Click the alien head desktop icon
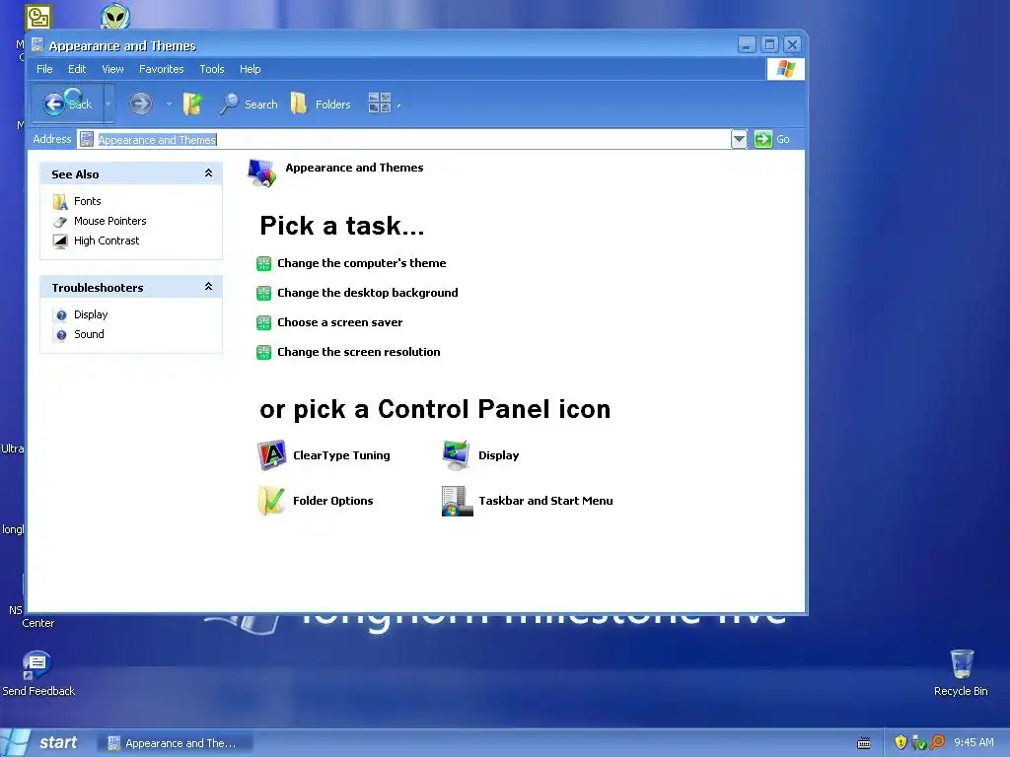 tap(115, 16)
